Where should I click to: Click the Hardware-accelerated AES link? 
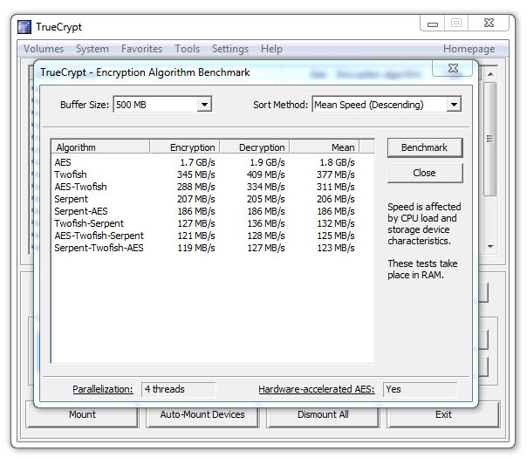pos(316,389)
